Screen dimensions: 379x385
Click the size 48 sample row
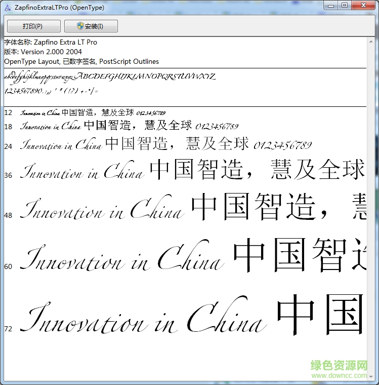tap(185, 208)
